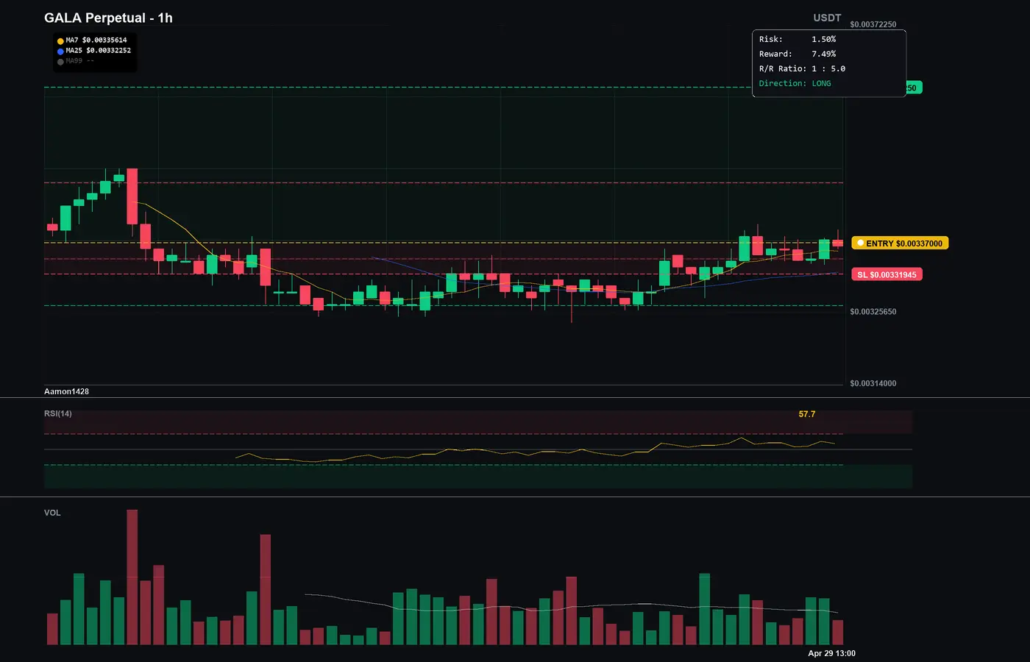The height and width of the screenshot is (662, 1030).
Task: Select the R/R Ratio 1 : 5.0 row
Action: 803,68
